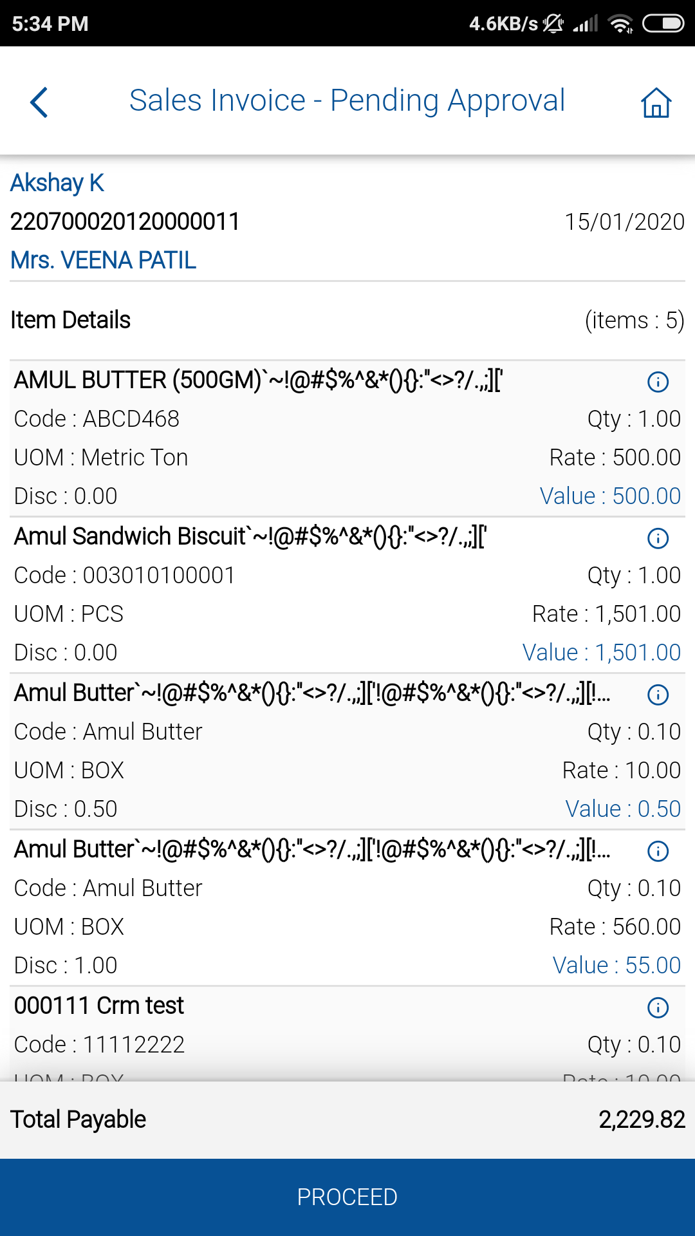
Task: Go to home screen via house icon
Action: (x=656, y=102)
